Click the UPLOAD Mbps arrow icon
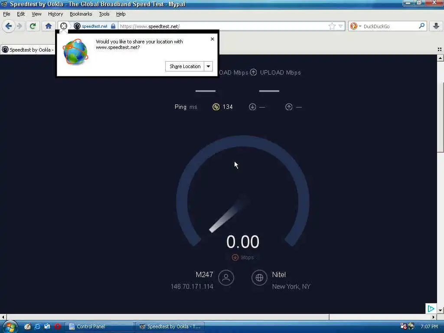 pos(253,72)
